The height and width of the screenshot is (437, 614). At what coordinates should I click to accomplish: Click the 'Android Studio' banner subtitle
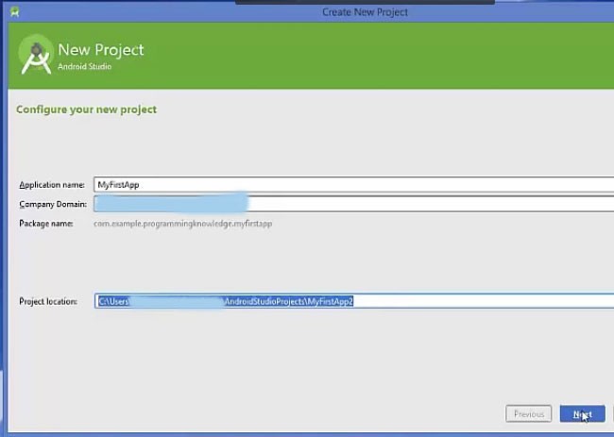(x=85, y=66)
